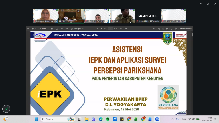Zoom out the PDF with minus
The width and height of the screenshot is (219, 123).
[98, 28]
